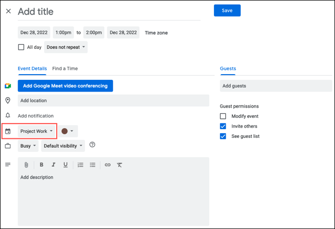Screen dimensions: 335x229
Task: Click the Google Meet camera icon
Action: [8, 86]
